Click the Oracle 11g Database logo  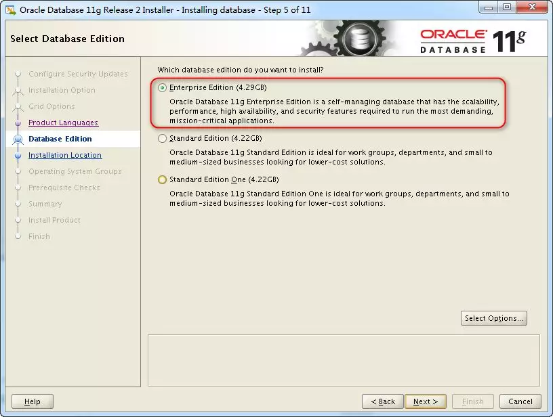pos(473,41)
